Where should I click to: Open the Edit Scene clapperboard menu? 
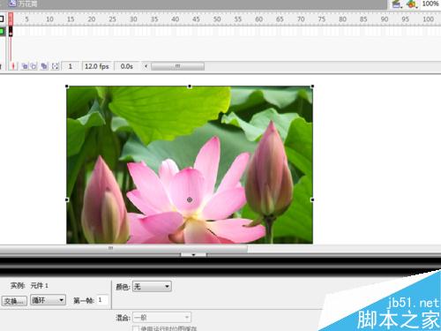pos(397,4)
